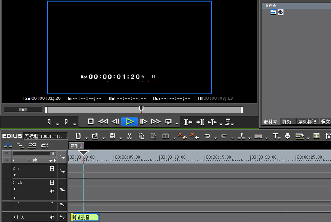331x222 pixels.
Task: Switch to the 特效 (Effects) tab
Action: (287, 122)
